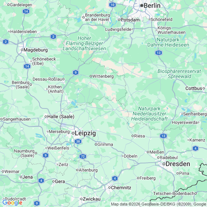Click the A38 highway shield below Leipzig

point(78,141)
